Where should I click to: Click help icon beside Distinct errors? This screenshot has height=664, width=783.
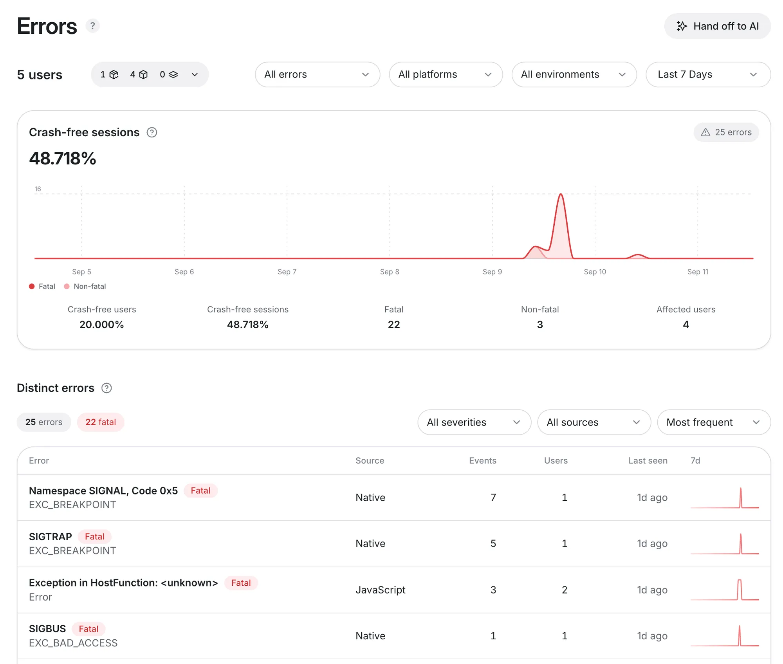click(106, 388)
